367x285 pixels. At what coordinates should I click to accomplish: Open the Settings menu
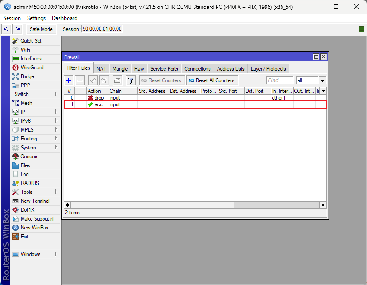coord(36,18)
